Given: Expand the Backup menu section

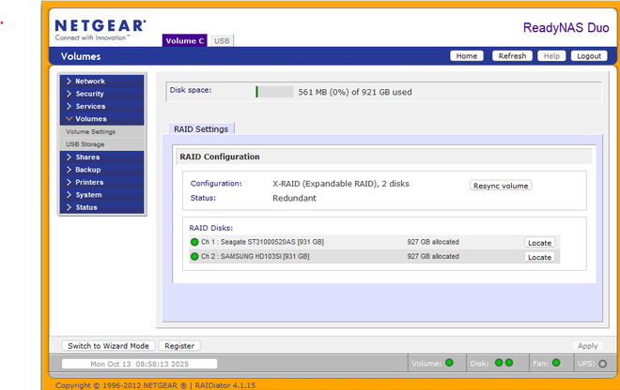Looking at the screenshot, I should (102, 170).
